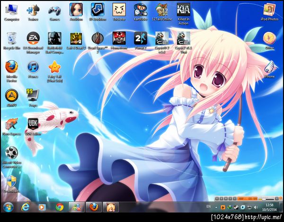Open the Trainer desktop shortcut

coord(33,12)
